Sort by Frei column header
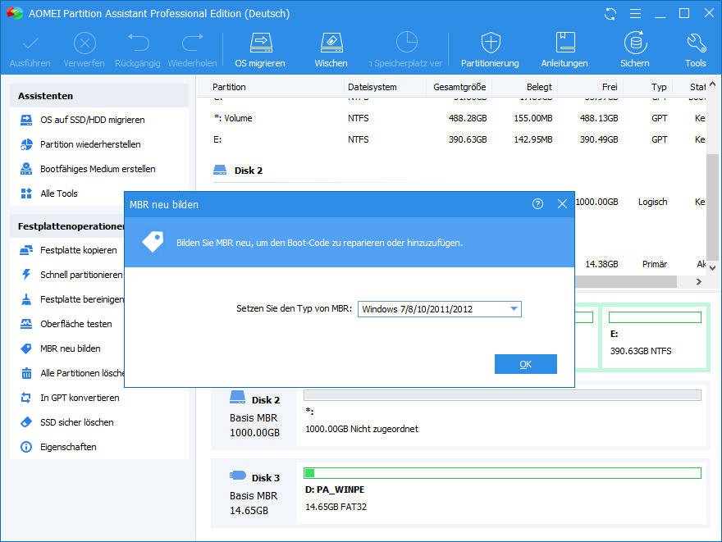The height and width of the screenshot is (542, 722). 610,87
